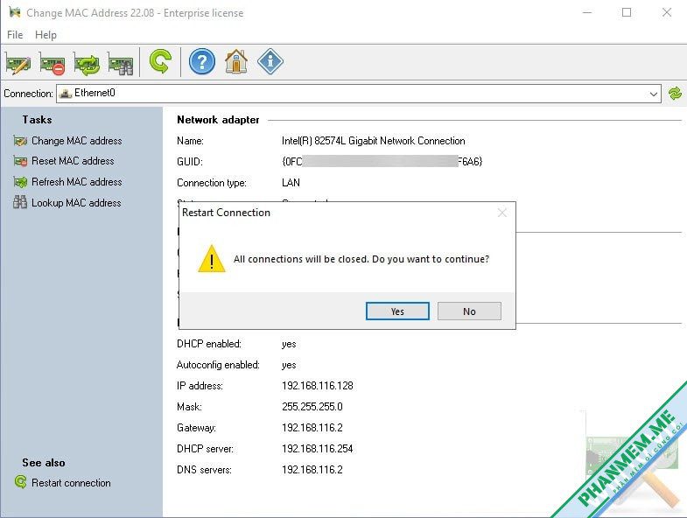Refresh the connection list with green arrows icon
The width and height of the screenshot is (687, 518).
coord(675,94)
